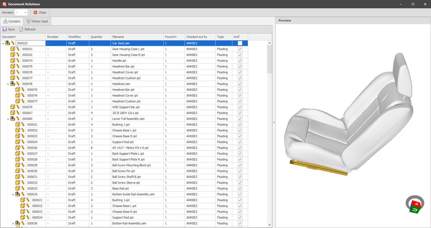Click part icon of AS 1417 - Metric M3 x 6.ipt
Viewport: 431px width, 228px height.
[18, 148]
